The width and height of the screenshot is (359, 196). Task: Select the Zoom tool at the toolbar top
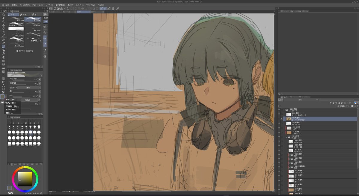(x=4, y=15)
